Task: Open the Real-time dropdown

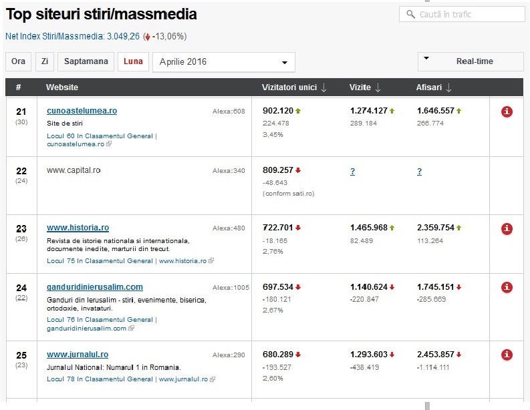Action: 471,61
